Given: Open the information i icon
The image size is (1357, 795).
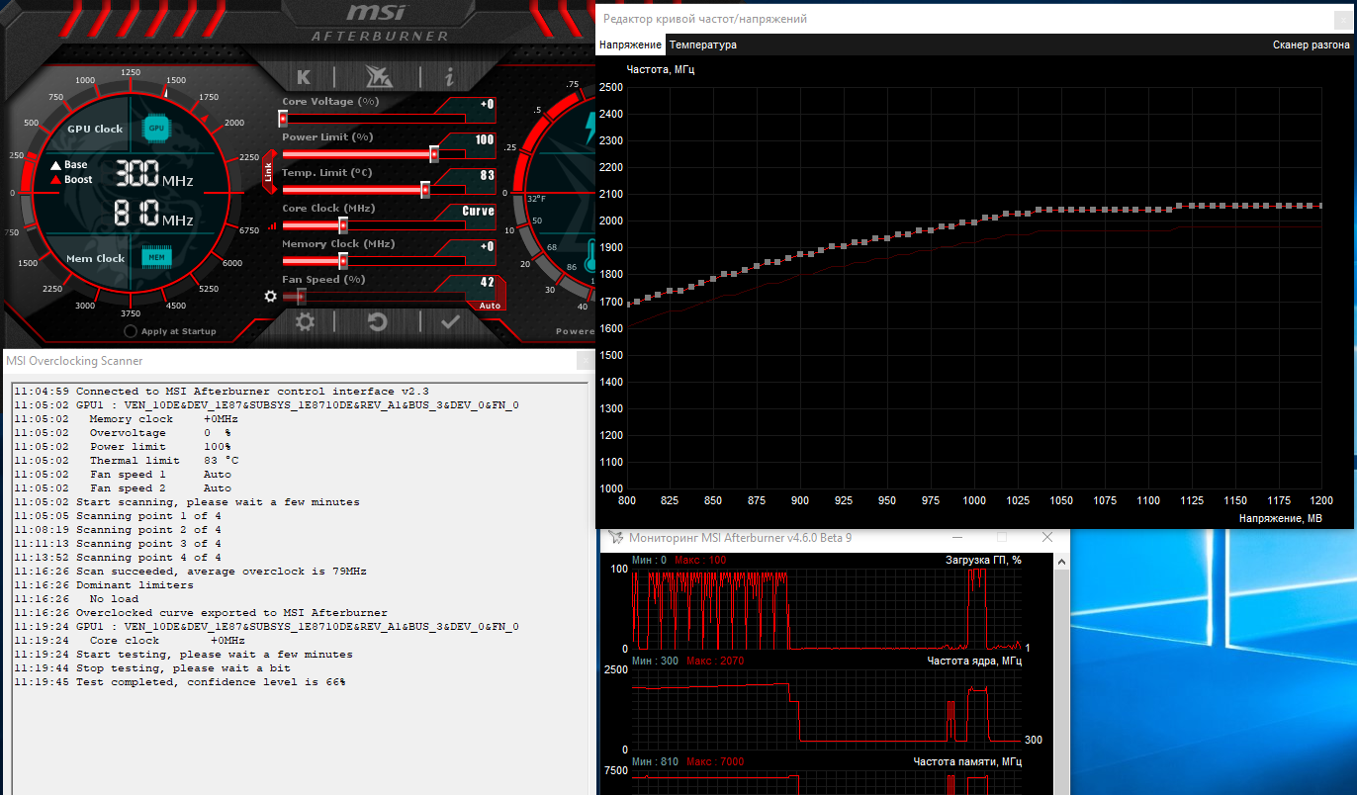Looking at the screenshot, I should (x=450, y=77).
